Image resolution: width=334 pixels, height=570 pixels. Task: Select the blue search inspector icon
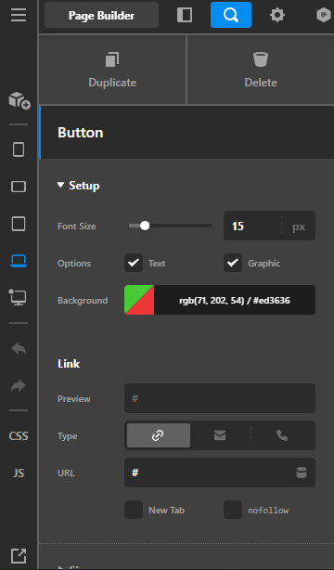(x=231, y=15)
